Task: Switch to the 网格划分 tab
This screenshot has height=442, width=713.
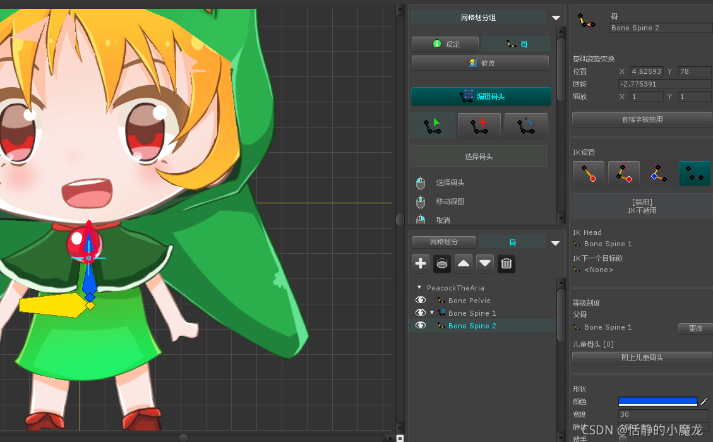Action: pos(444,242)
